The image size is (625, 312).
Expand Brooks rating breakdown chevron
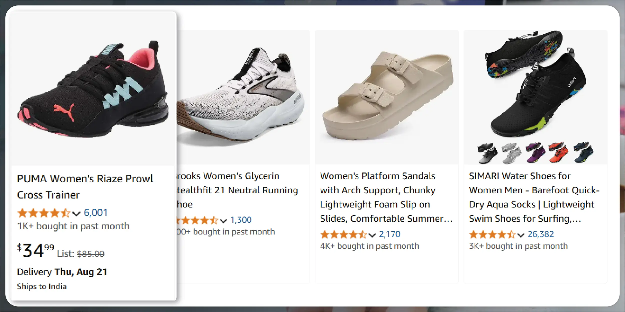tap(223, 221)
